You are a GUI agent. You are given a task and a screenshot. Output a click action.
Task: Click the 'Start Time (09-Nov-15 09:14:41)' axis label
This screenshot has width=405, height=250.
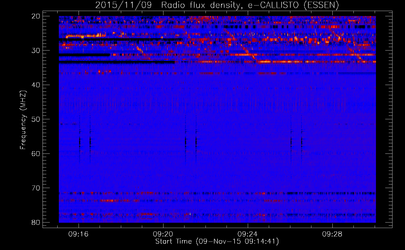click(217, 241)
